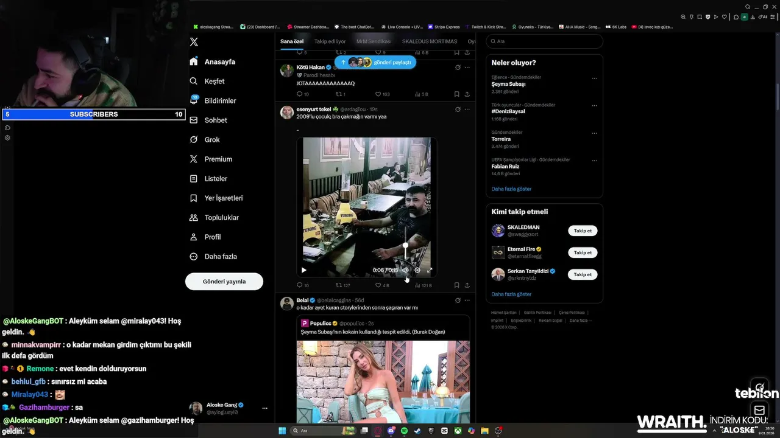Follow SKALEDMAN with Takip et
Viewport: 780px width, 438px height.
583,231
